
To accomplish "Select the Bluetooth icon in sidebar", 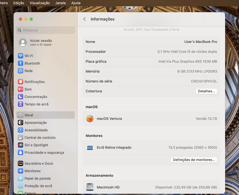I will click(20, 63).
